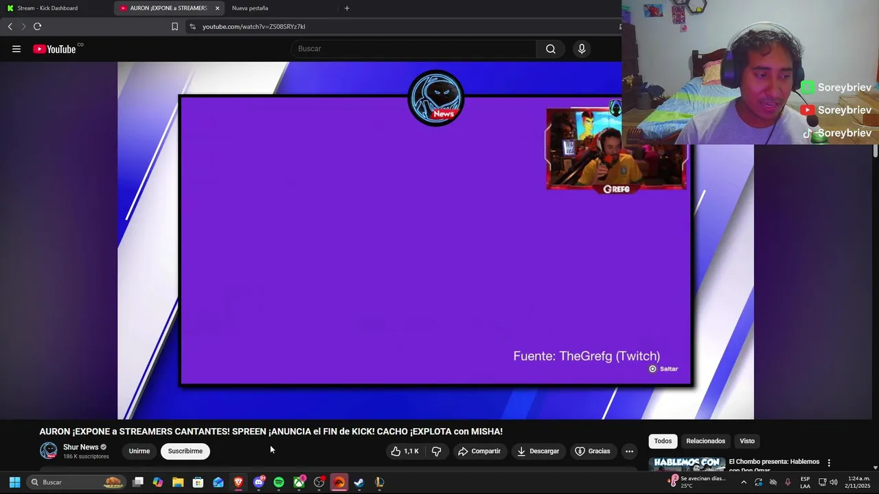Click the Descargar button
Screen dimensions: 879x494
[x=538, y=451]
